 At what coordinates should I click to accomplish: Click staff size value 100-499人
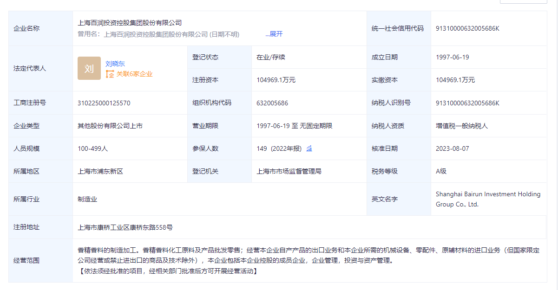coord(92,148)
